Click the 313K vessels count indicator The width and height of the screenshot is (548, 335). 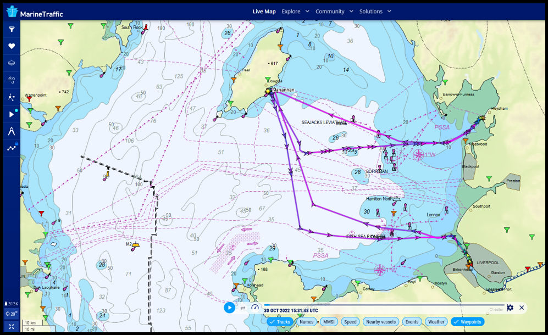pos(11,304)
